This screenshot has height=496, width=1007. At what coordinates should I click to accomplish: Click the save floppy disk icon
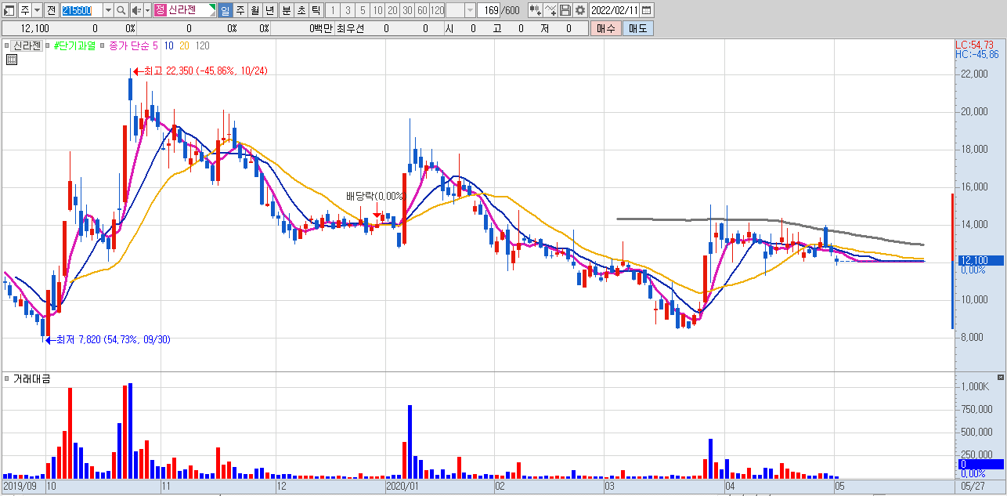pyautogui.click(x=565, y=10)
